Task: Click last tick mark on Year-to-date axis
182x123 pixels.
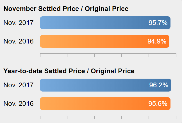Action: click(x=176, y=117)
